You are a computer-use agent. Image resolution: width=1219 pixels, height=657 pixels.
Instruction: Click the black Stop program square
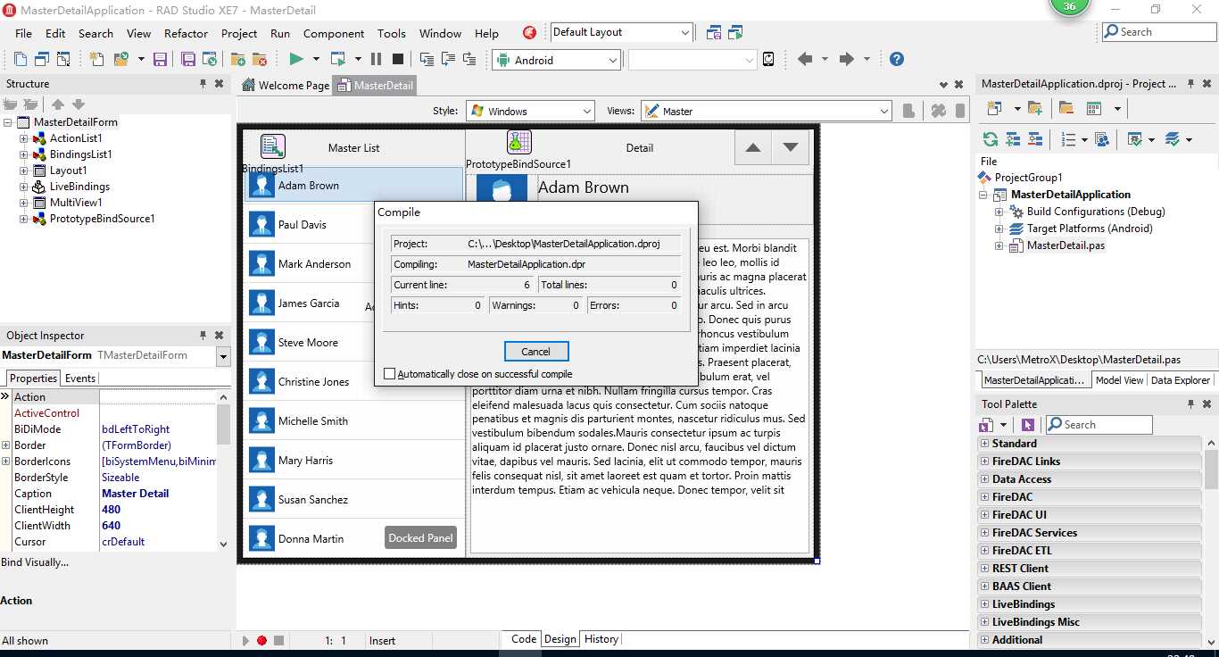point(398,59)
